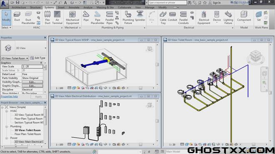The width and height of the screenshot is (275, 154).
Task: Open the Flex Duct tool
Action: tap(47, 17)
